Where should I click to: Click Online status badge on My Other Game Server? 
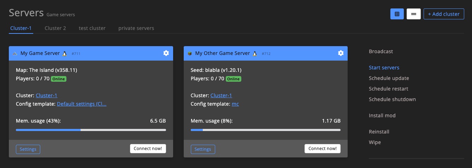[233, 79]
